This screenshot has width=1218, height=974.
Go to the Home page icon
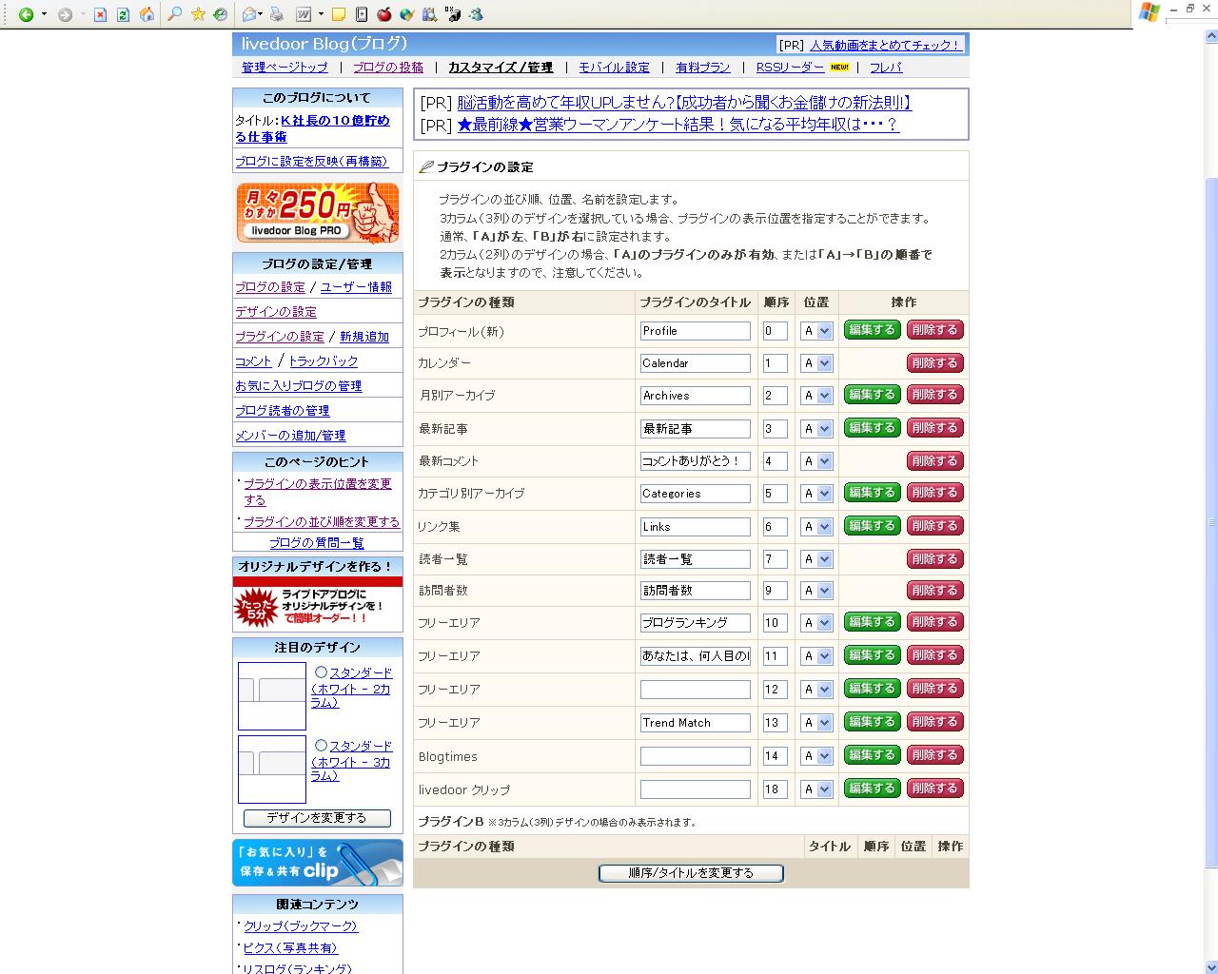(147, 14)
